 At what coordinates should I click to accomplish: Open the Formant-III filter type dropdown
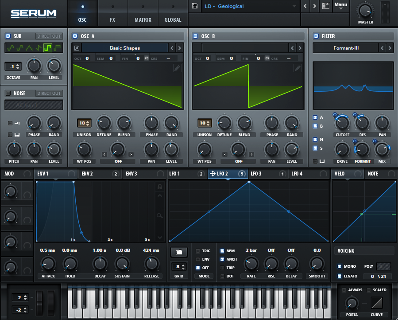click(x=346, y=48)
